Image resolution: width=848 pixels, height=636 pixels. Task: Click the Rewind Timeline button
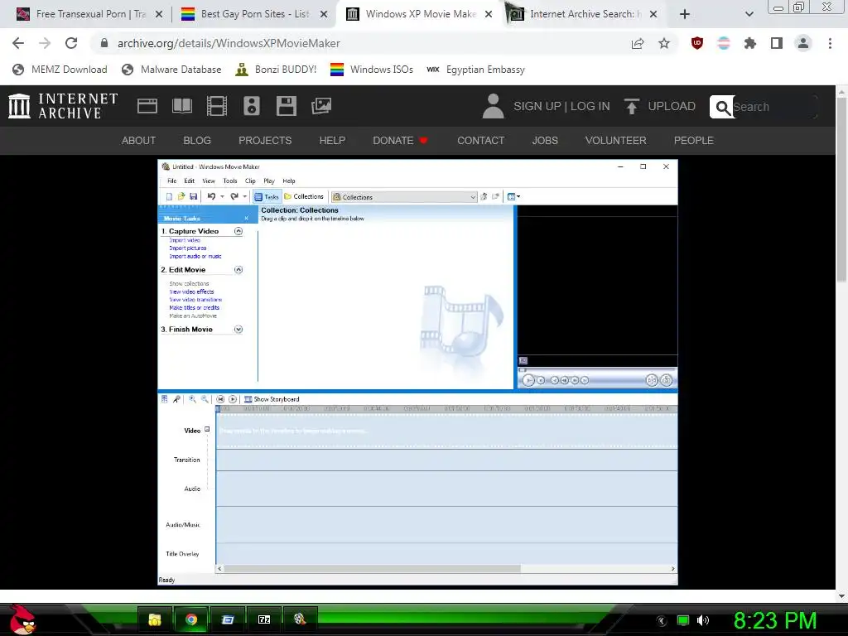click(220, 399)
